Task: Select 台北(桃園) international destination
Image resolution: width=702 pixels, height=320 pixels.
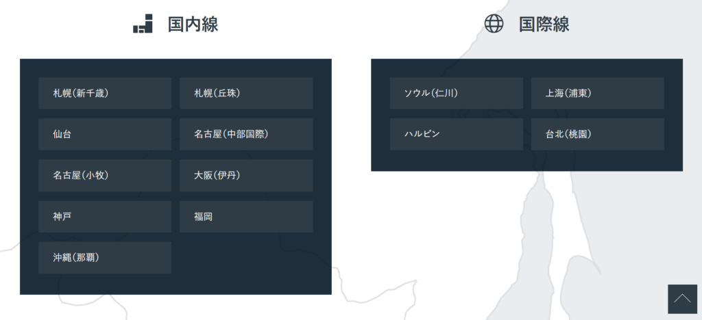Action: pos(597,134)
